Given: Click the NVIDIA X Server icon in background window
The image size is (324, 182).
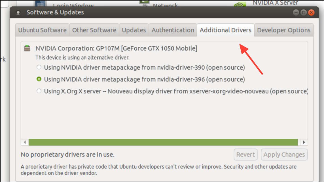Looking at the screenshot, I should coord(240,4).
